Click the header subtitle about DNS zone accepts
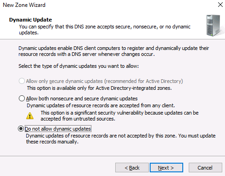The height and width of the screenshot is (176, 225). point(105,29)
